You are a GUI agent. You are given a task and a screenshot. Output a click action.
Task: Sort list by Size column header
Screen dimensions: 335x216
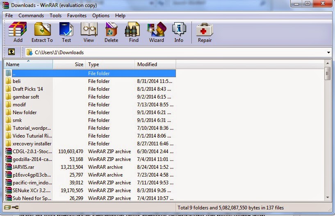[x=69, y=64]
